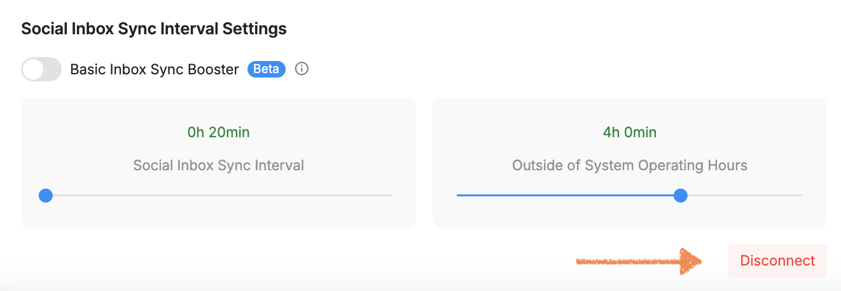Image resolution: width=841 pixels, height=291 pixels.
Task: Click the info icon beside Beta badge
Action: 302,69
